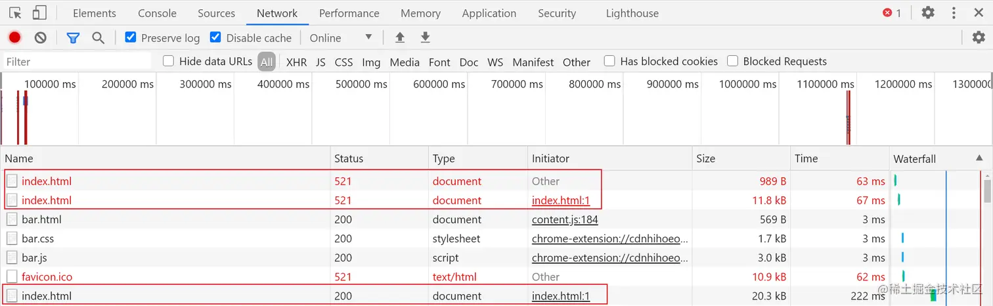Open the Online throttling dropdown

tap(341, 37)
